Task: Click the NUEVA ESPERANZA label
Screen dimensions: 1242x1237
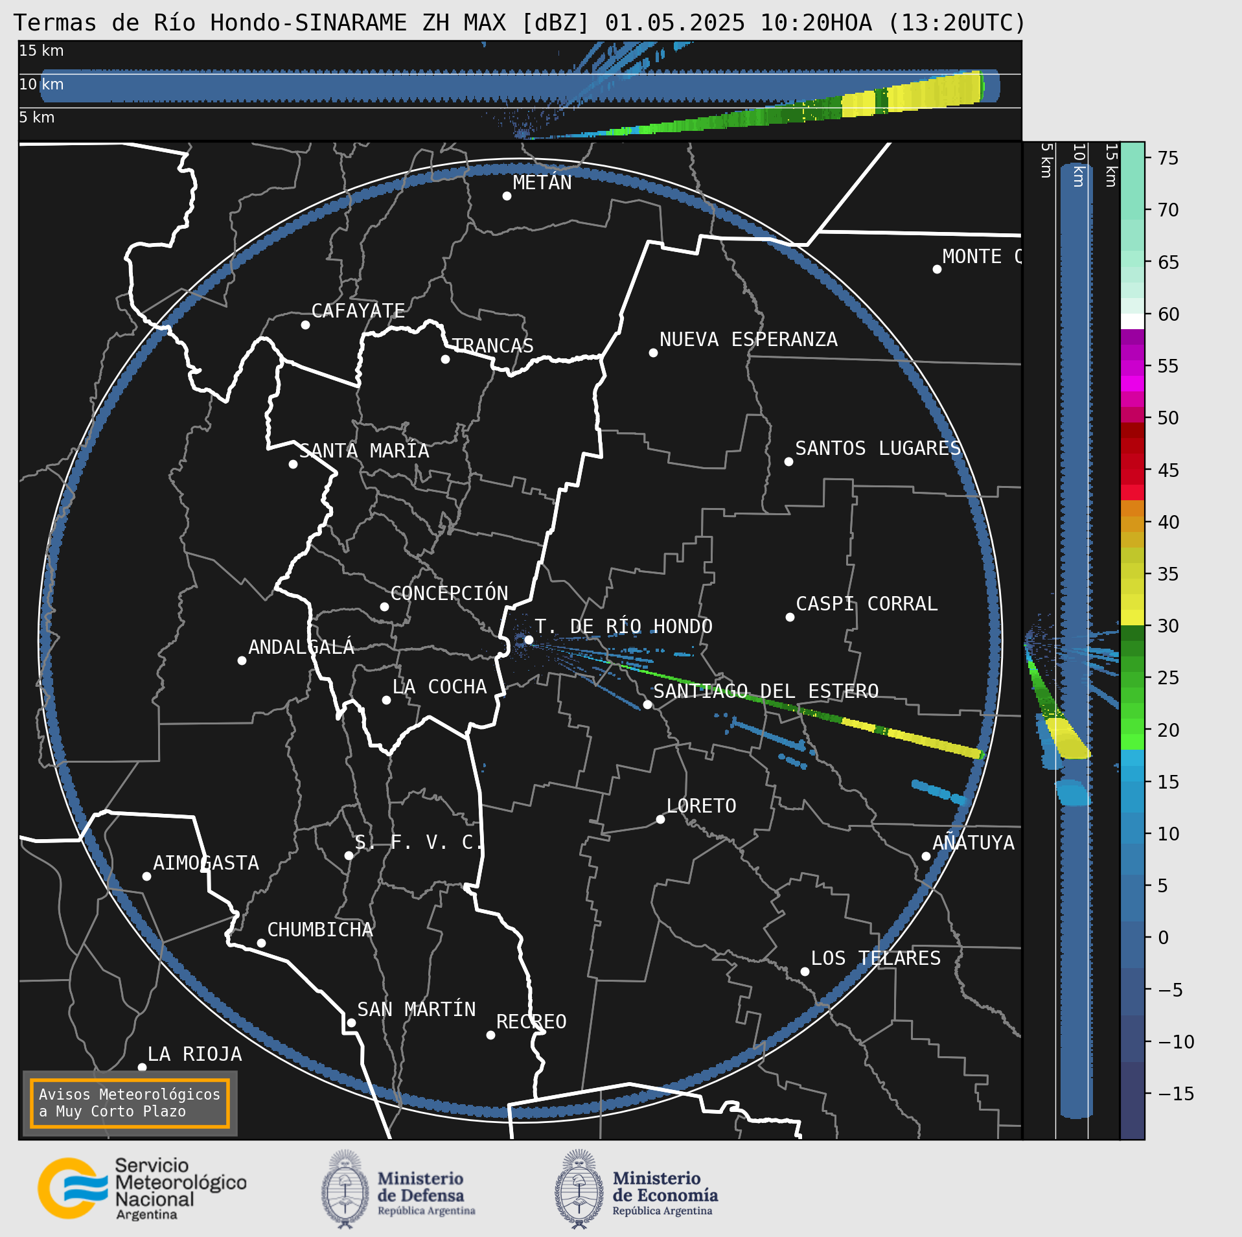Action: click(x=748, y=340)
